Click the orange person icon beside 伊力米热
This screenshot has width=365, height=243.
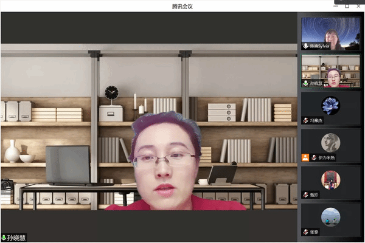tap(305, 157)
